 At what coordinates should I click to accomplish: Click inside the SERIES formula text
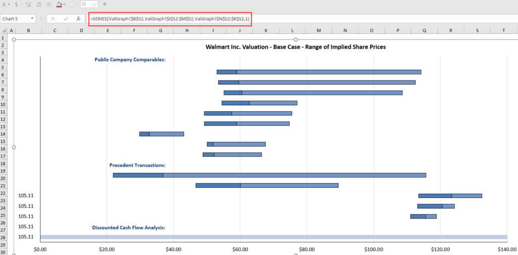pyautogui.click(x=170, y=19)
